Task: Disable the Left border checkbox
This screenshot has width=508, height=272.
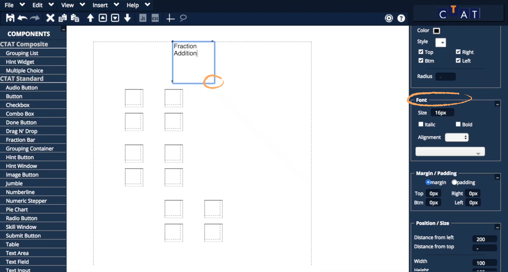Action: click(x=458, y=61)
